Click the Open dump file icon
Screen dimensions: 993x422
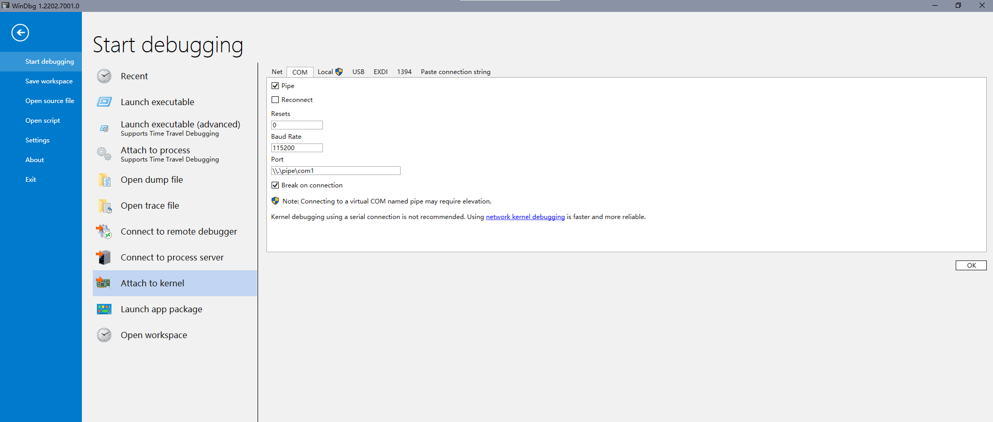coord(104,180)
